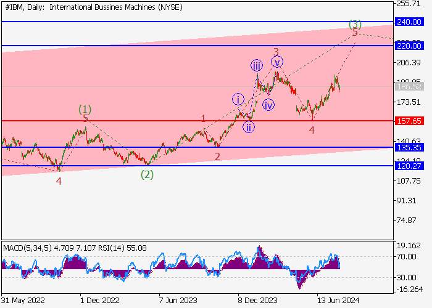432x308 pixels.
Task: Select the green (1) wave label
Action: [x=85, y=109]
